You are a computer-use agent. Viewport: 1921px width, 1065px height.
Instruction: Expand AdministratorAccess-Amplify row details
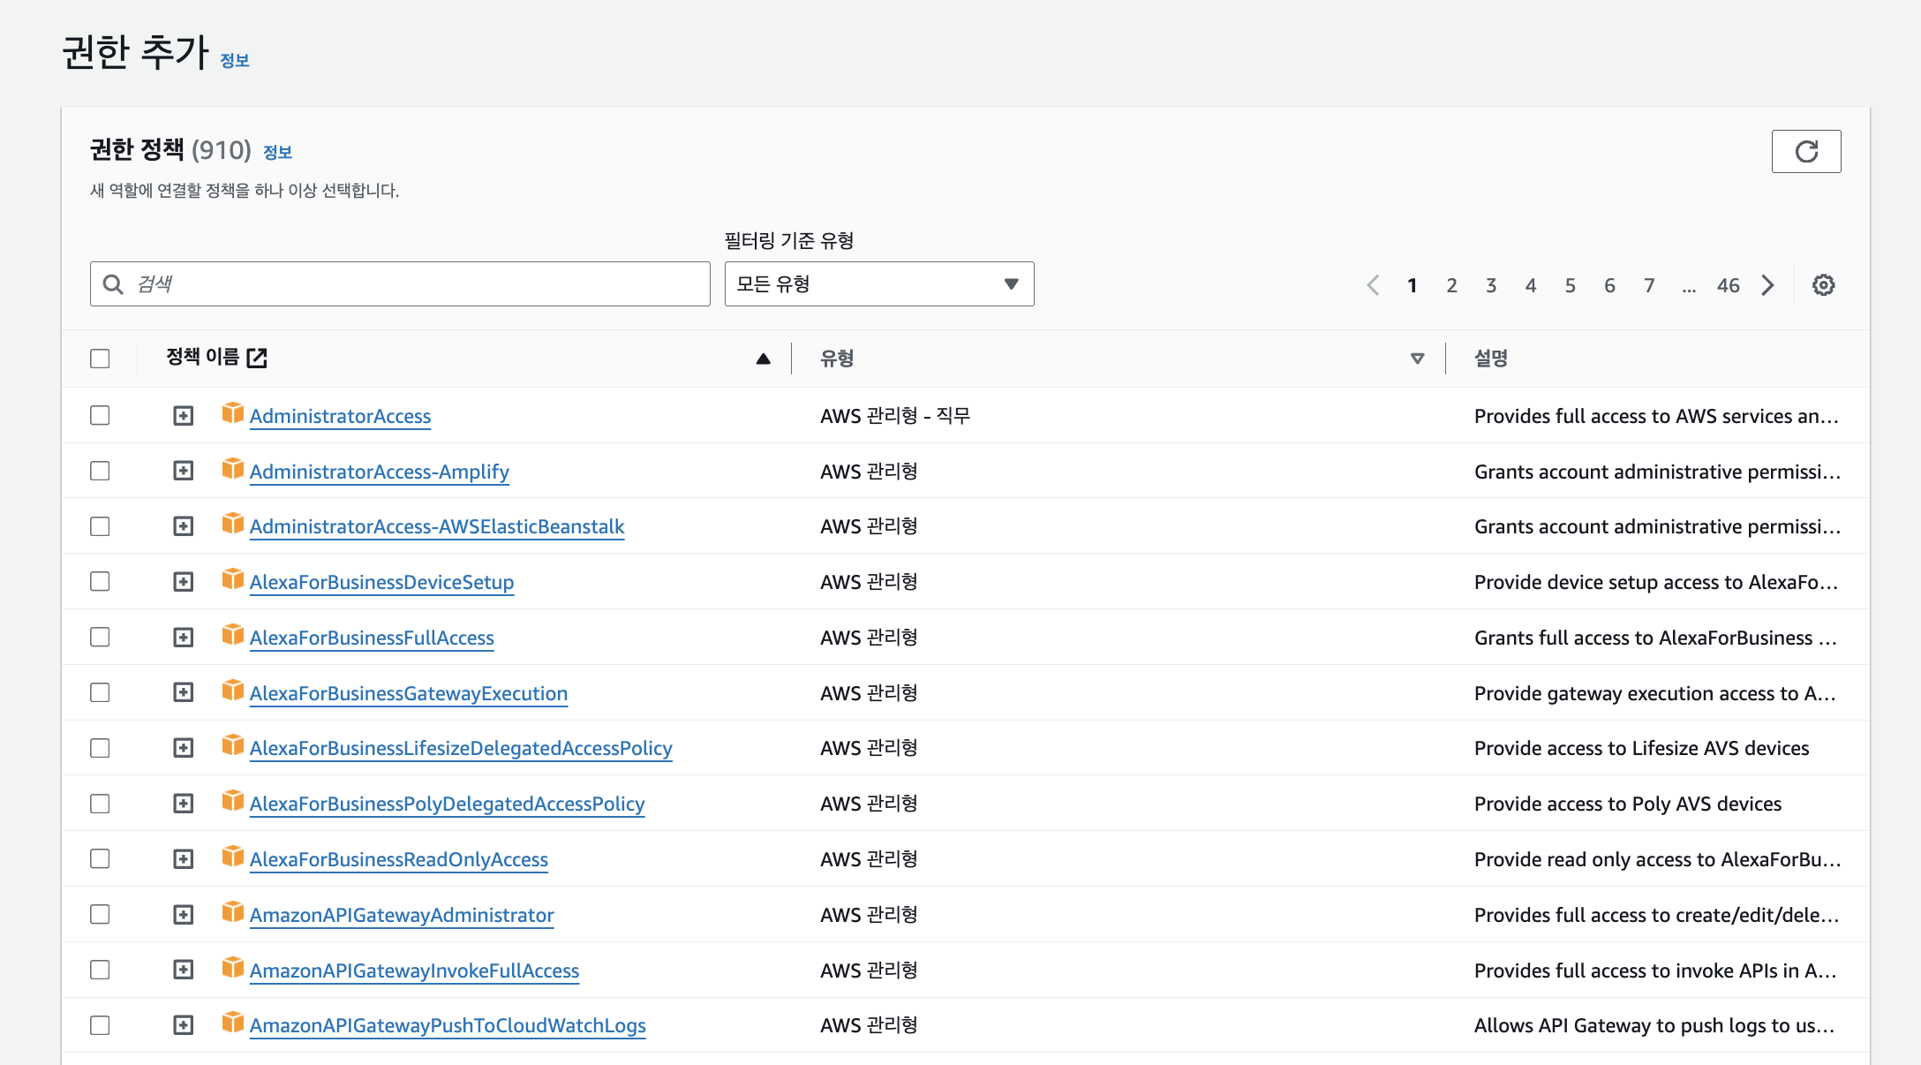pos(183,471)
